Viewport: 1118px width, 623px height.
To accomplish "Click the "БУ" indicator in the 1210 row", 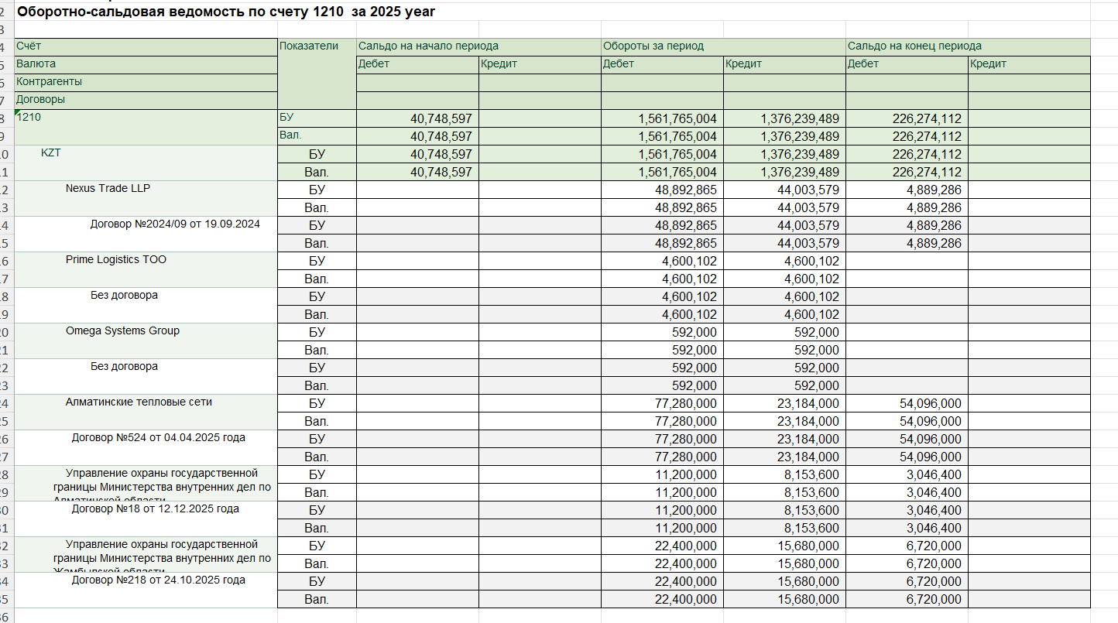I will click(317, 118).
